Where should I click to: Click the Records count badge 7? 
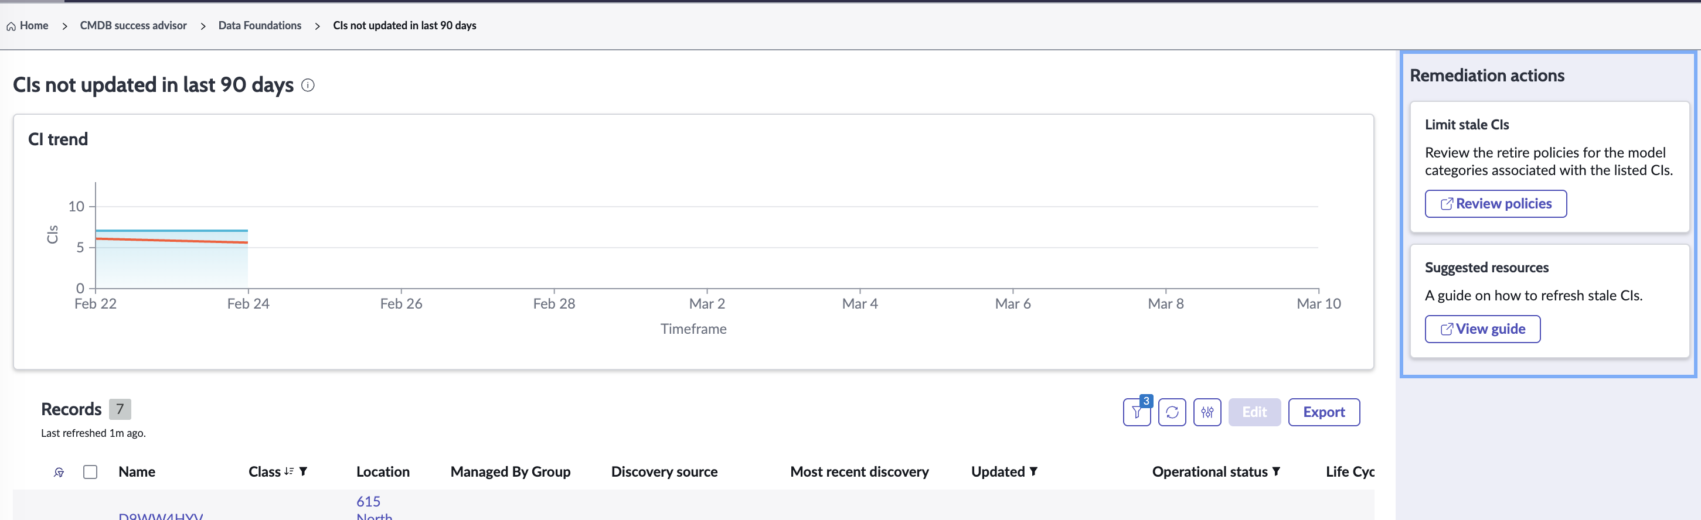click(120, 409)
